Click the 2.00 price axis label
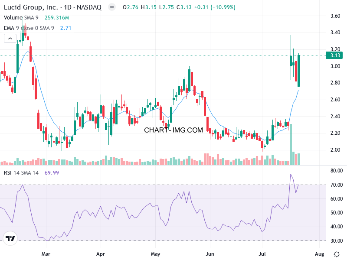 click(x=335, y=150)
